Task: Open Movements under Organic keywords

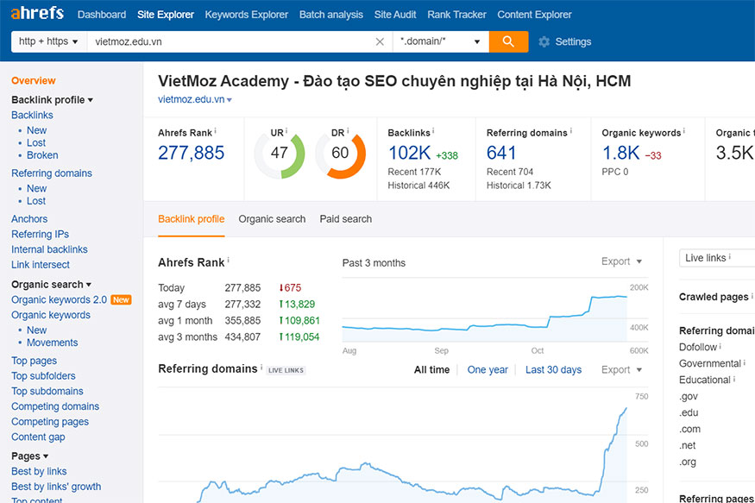Action: point(53,343)
